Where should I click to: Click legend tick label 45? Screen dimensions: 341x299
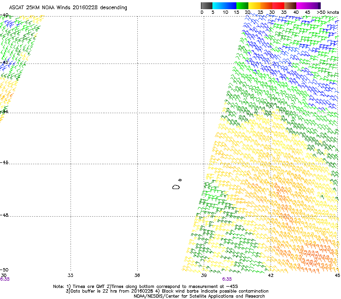pyautogui.click(x=307, y=12)
